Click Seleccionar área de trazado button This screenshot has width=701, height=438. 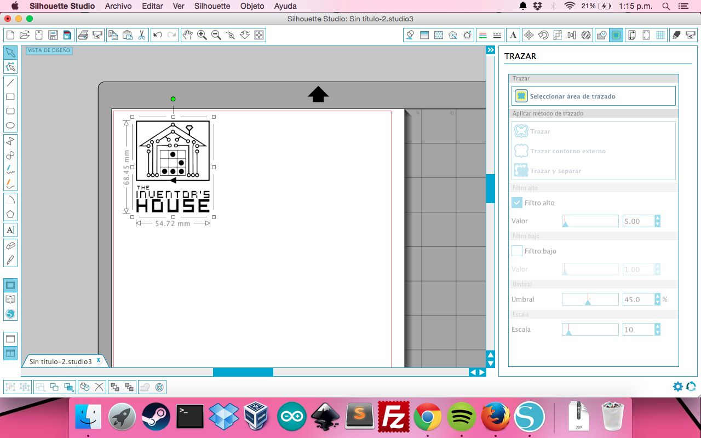pyautogui.click(x=594, y=96)
